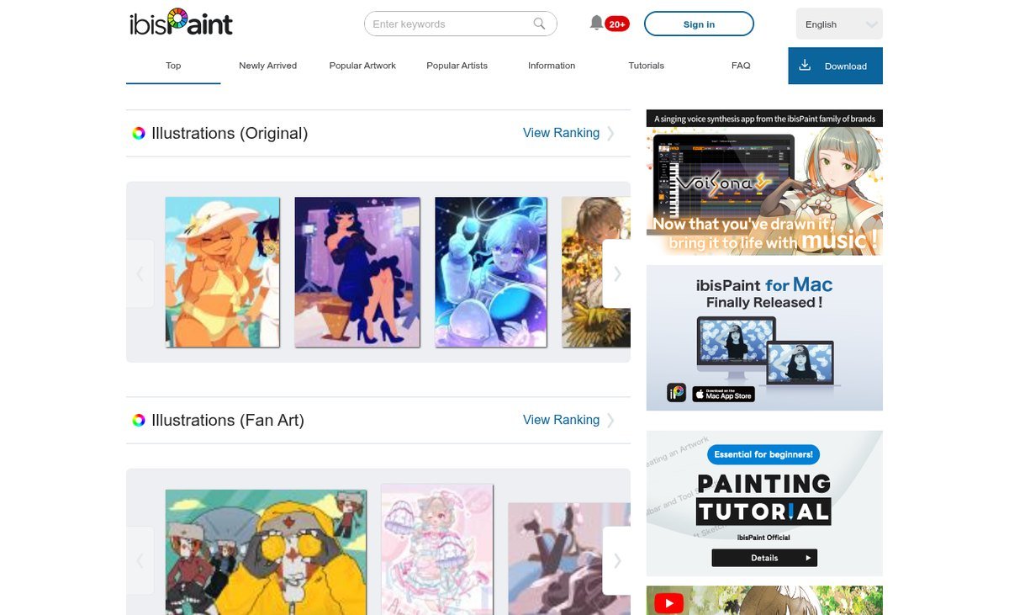Open the English language dropdown

(x=839, y=24)
